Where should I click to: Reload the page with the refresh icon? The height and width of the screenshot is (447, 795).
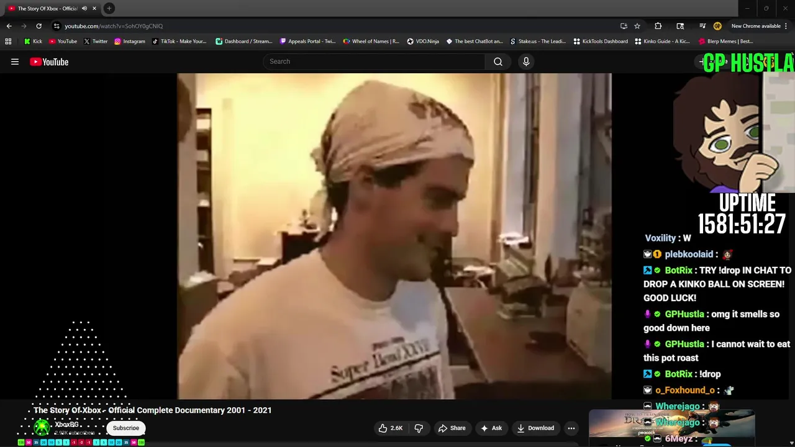(x=39, y=26)
